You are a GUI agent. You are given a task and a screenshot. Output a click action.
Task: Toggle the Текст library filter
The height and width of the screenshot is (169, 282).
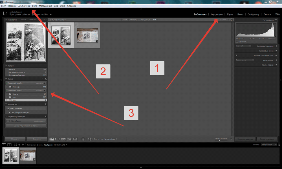click(125, 20)
